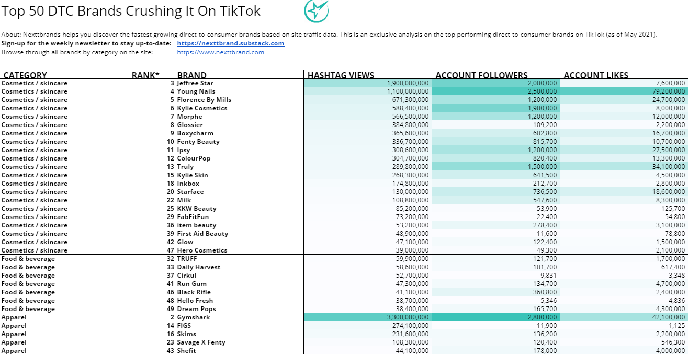Select the Truly brand cell
688x355 pixels.
click(x=185, y=167)
